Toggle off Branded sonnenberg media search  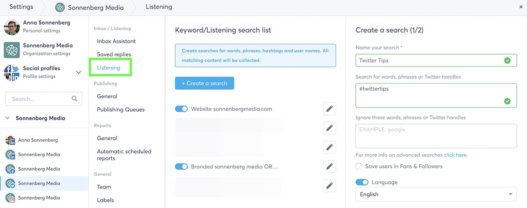[x=181, y=167]
